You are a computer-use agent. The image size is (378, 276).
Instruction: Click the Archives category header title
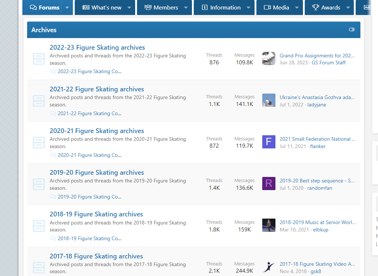tap(44, 30)
